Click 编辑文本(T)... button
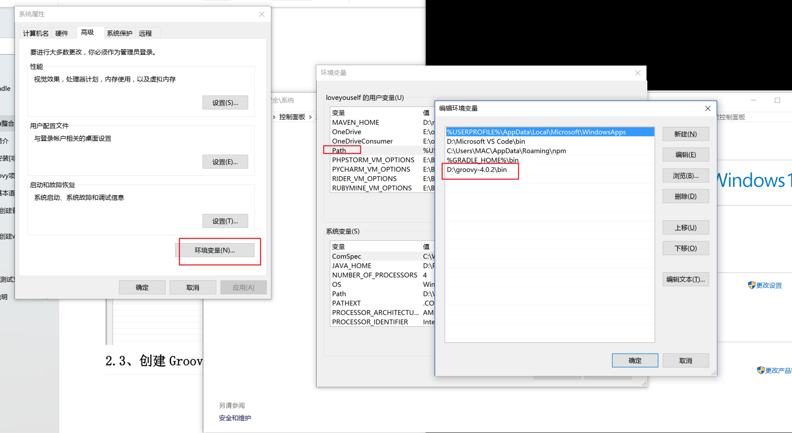The width and height of the screenshot is (792, 433). tap(686, 280)
